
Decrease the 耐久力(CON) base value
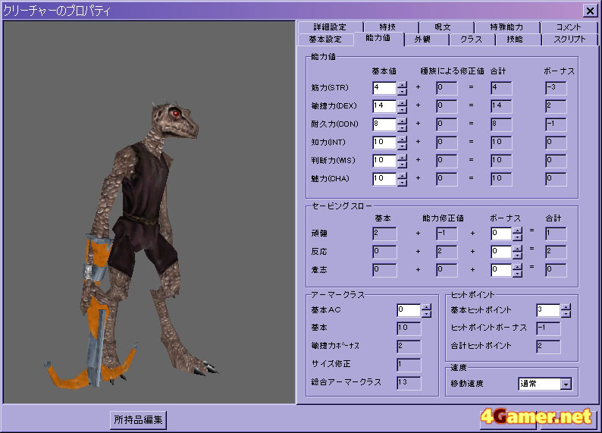402,128
